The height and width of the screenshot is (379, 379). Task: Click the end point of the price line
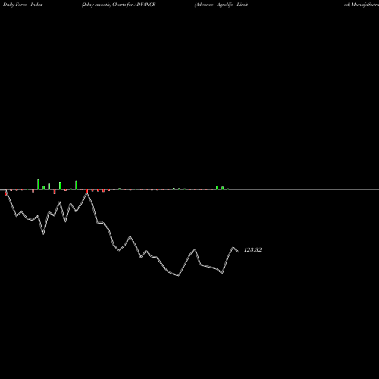click(x=238, y=251)
